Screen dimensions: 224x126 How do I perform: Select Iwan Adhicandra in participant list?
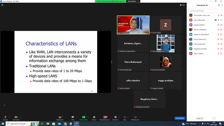tap(205, 20)
